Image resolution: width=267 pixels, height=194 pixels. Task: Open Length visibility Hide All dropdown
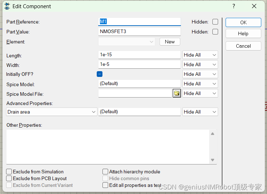click(x=200, y=55)
